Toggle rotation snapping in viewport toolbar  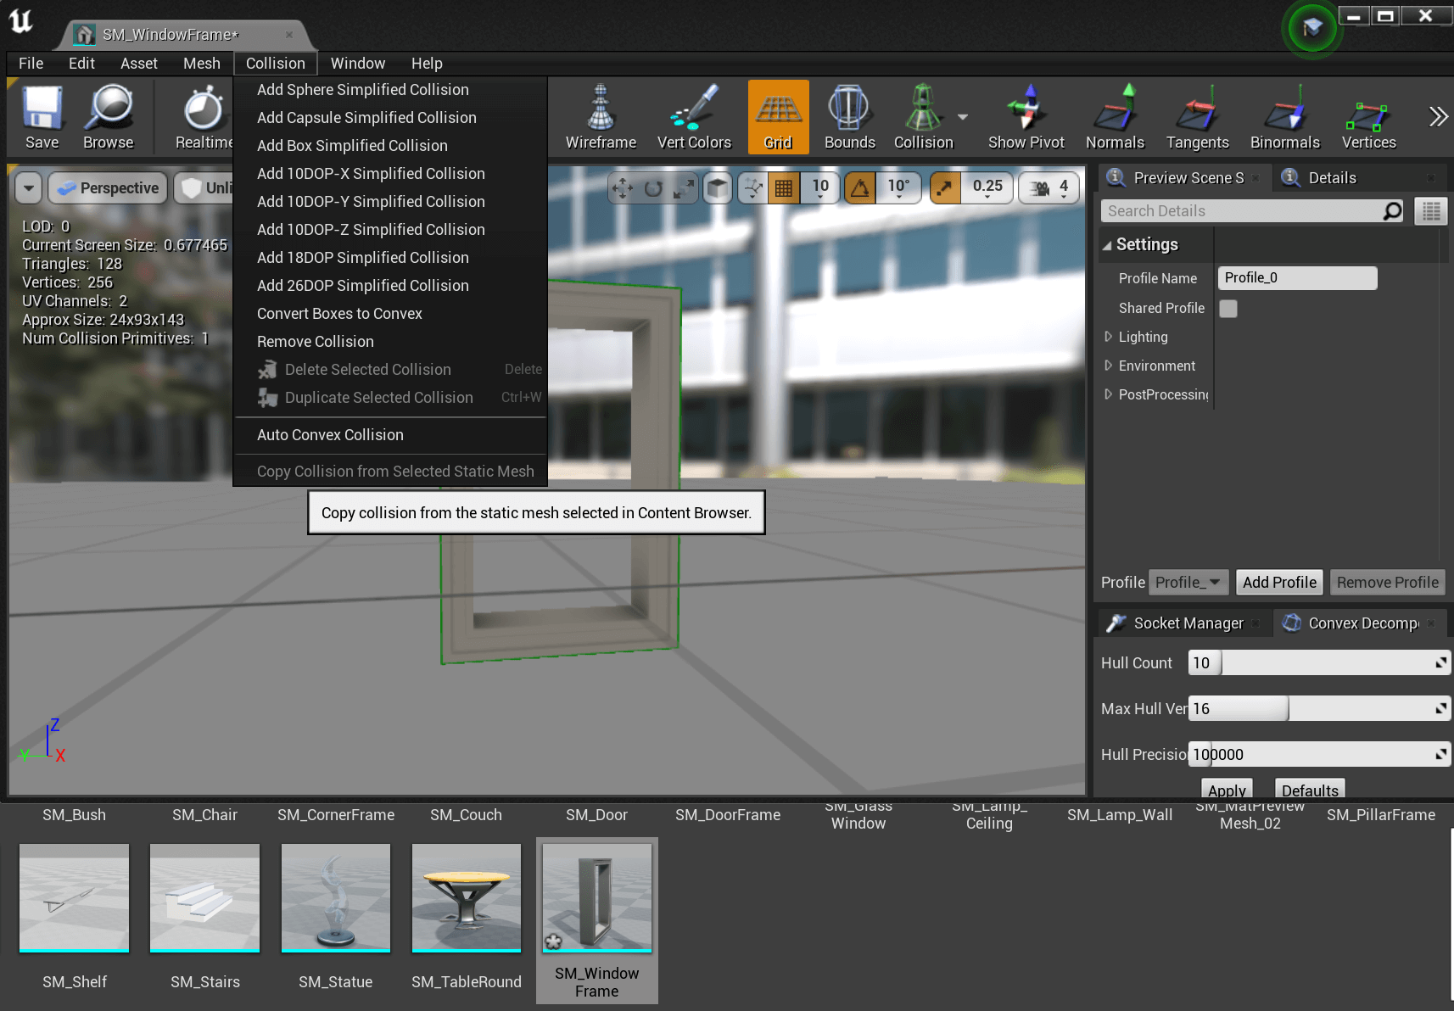click(x=860, y=187)
